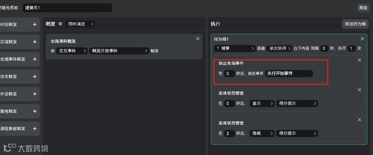Screen dimensions: 373x155
Task: Change the 显示 state dropdown
Action: click(262, 103)
